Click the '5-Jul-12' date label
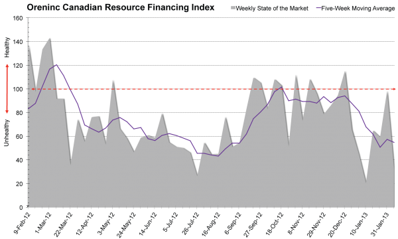398x239 pixels. [171, 222]
